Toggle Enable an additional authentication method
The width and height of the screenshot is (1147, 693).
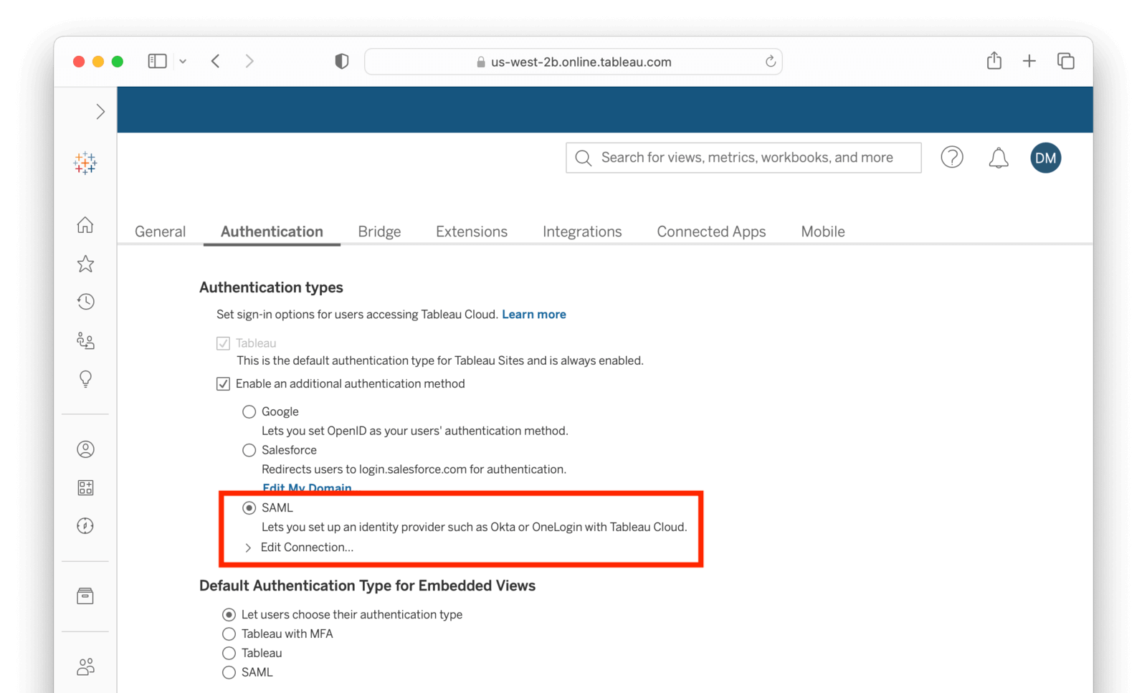pos(223,384)
